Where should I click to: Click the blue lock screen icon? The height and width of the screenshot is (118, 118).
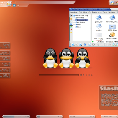tap(14, 5)
